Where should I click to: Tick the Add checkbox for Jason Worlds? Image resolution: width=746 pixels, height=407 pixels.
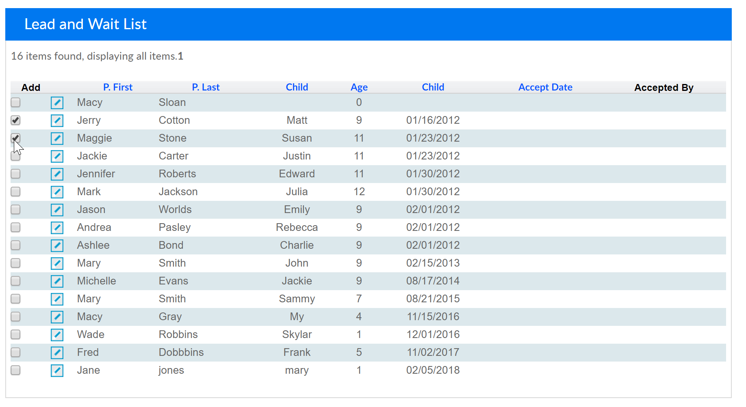[x=15, y=209]
